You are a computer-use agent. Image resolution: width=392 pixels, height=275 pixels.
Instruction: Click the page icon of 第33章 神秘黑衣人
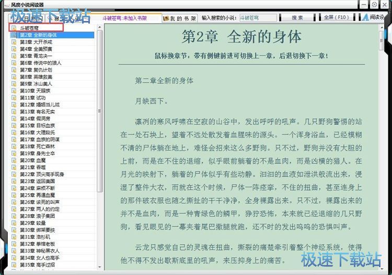14,251
